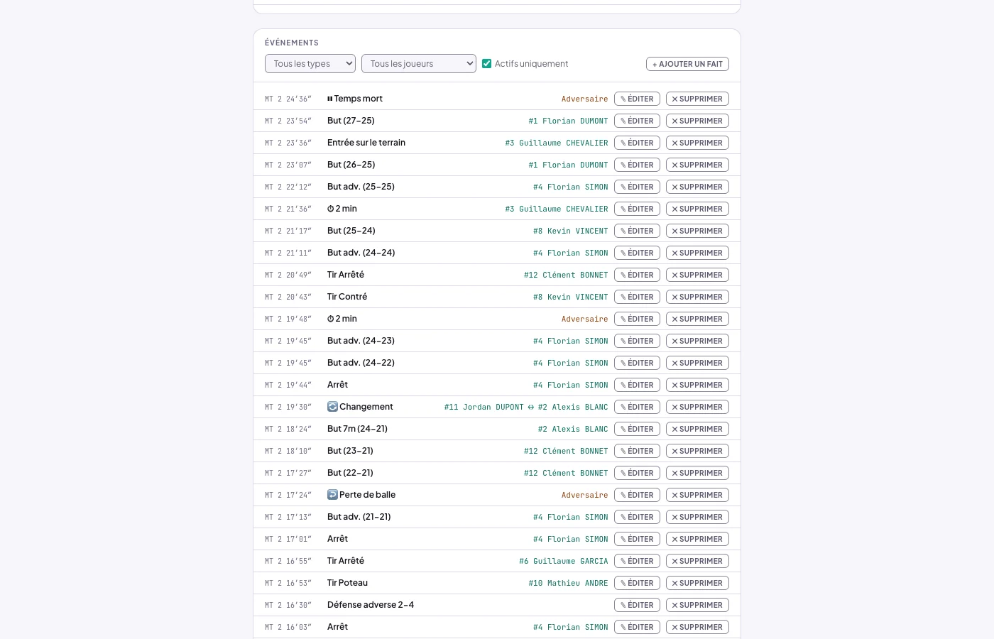This screenshot has width=994, height=639.
Task: Click the MT 2 16'53 timestamp
Action: (288, 583)
